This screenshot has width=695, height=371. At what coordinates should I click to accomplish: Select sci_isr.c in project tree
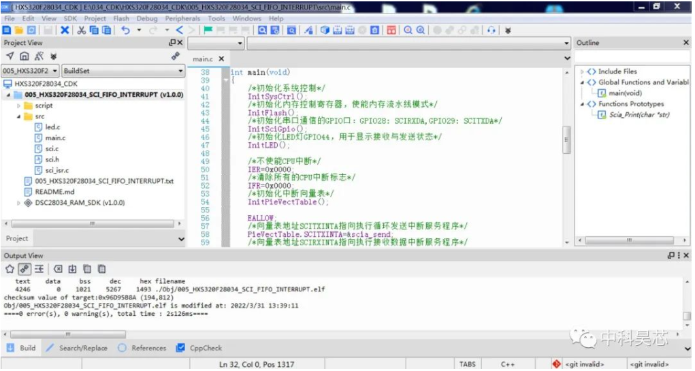click(x=56, y=170)
